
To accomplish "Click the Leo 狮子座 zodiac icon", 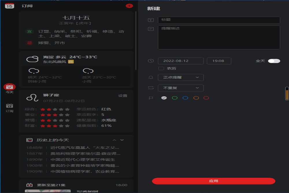I will point(32,98).
